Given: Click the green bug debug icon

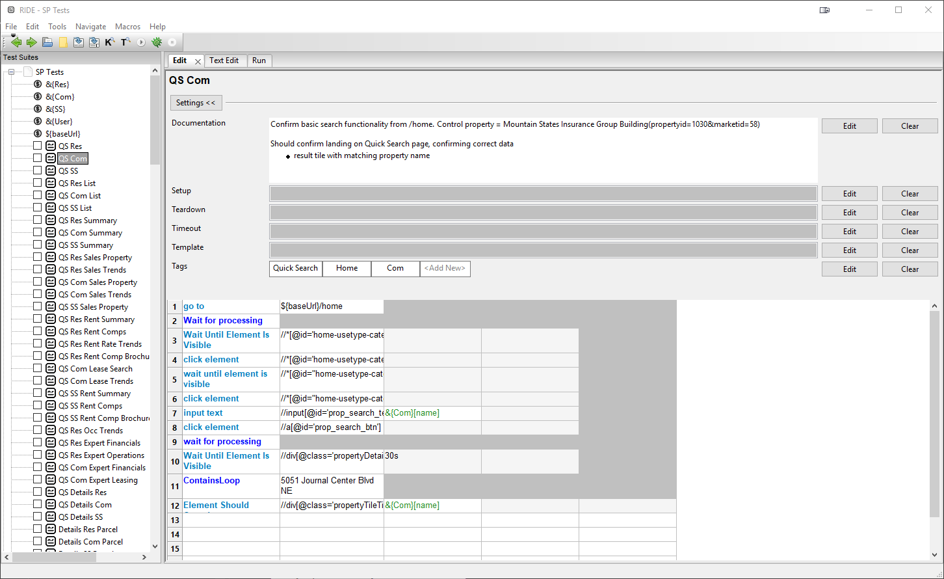Looking at the screenshot, I should point(157,42).
